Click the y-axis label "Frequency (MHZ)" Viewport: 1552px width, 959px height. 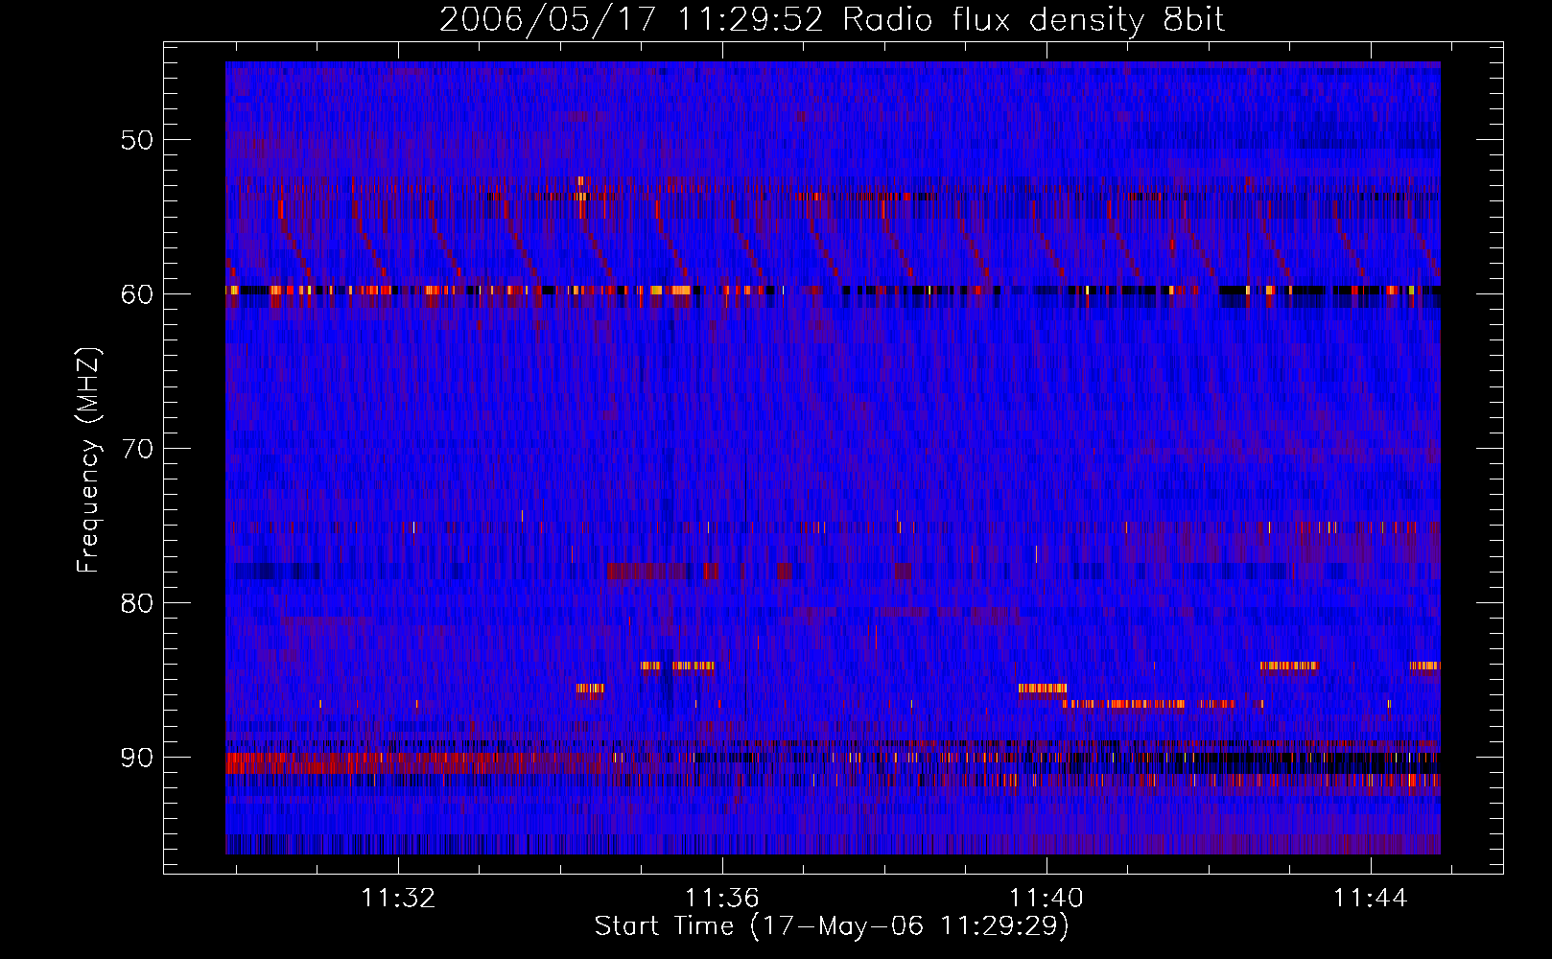pyautogui.click(x=88, y=460)
